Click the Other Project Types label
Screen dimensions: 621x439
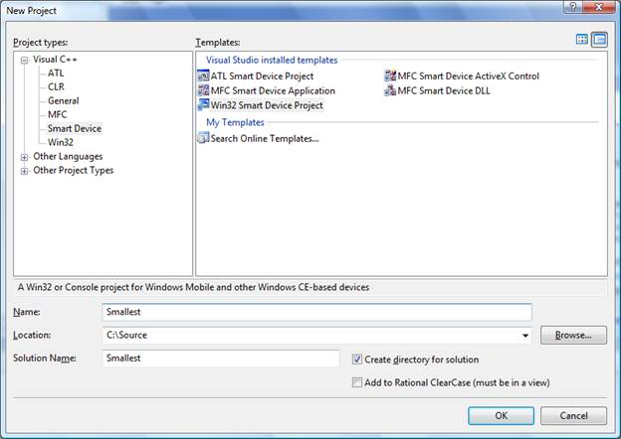74,170
